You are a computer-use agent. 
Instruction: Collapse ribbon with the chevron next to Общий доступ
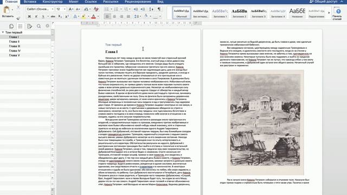point(342,2)
